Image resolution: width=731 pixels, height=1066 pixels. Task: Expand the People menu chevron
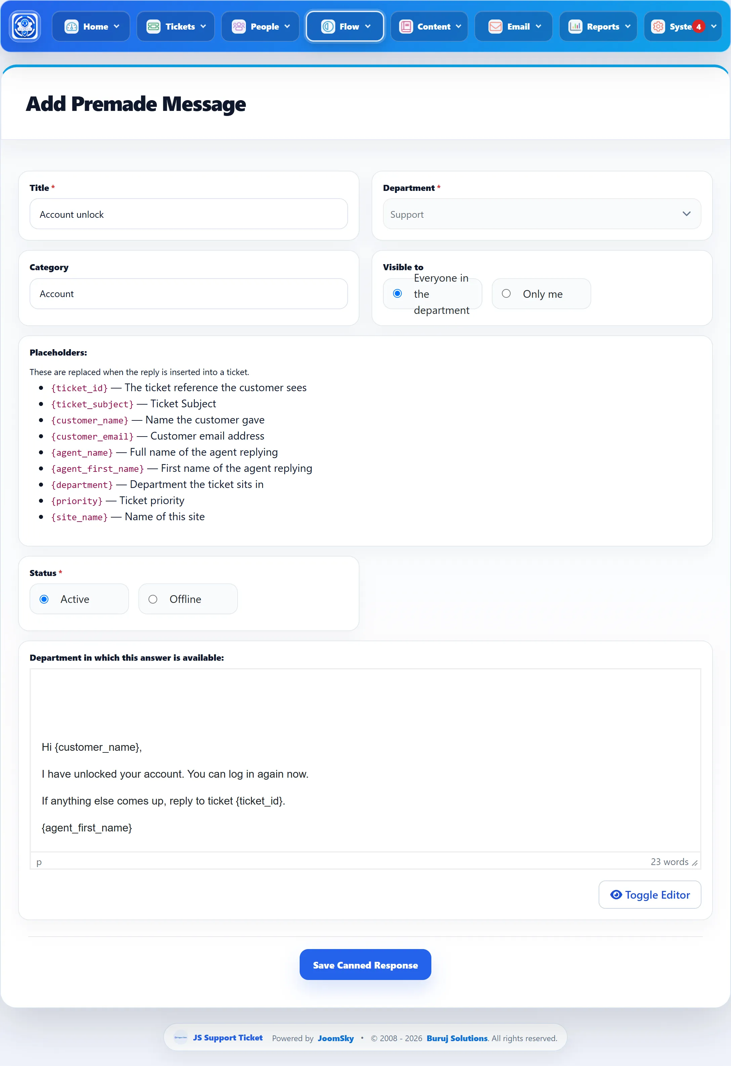pos(287,27)
